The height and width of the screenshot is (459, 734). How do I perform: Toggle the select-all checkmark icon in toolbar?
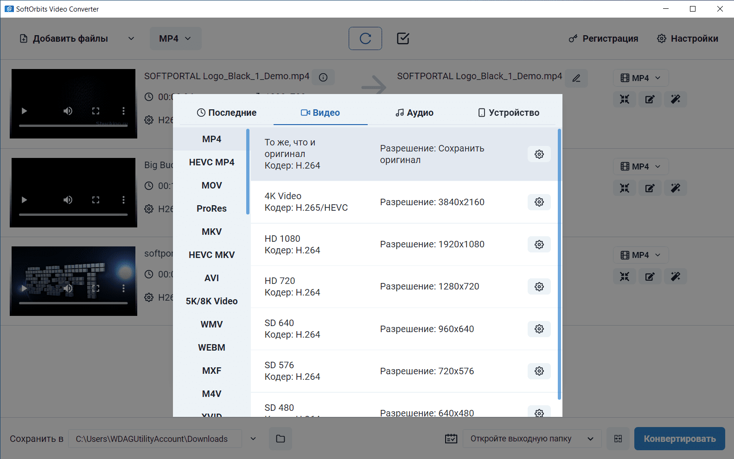(x=403, y=38)
